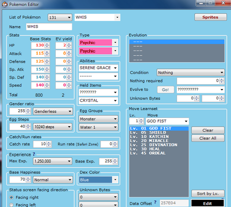Click the Name input field WHIS
This screenshot has width=231, height=207.
coord(49,27)
